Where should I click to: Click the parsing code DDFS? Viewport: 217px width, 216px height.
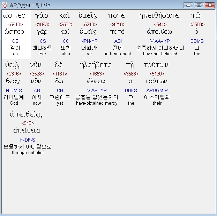tap(131, 90)
